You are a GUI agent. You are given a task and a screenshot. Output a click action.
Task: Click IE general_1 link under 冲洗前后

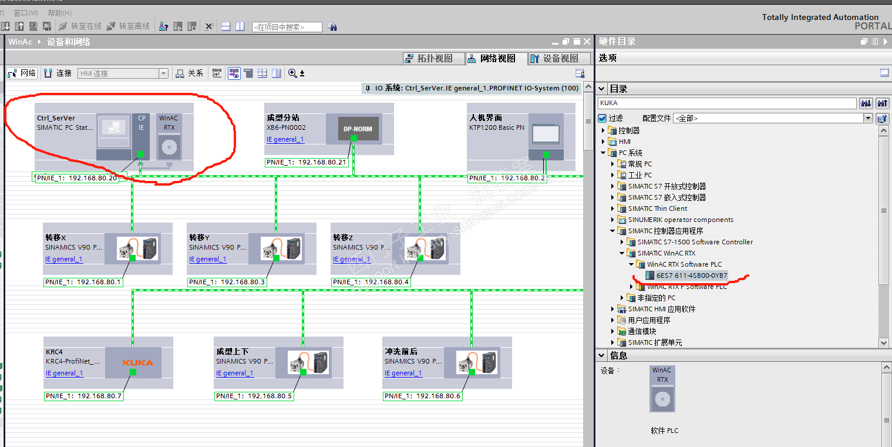pos(403,373)
